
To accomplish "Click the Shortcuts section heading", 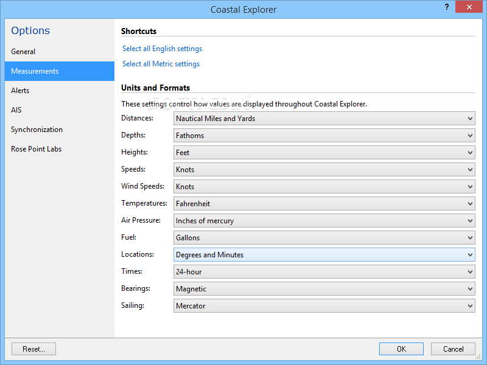I will coord(139,32).
